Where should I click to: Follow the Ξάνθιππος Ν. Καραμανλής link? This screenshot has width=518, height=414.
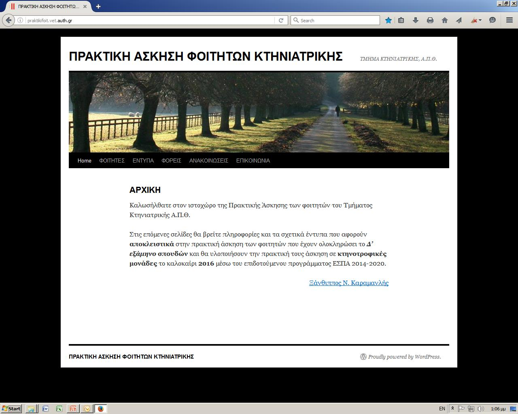(349, 283)
